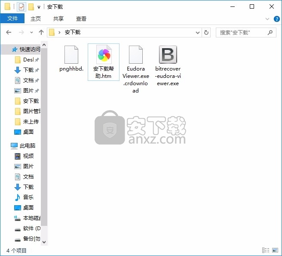Open the 备份 drive

coord(28,239)
